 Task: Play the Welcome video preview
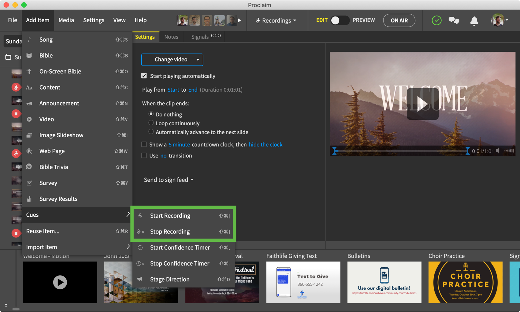422,104
